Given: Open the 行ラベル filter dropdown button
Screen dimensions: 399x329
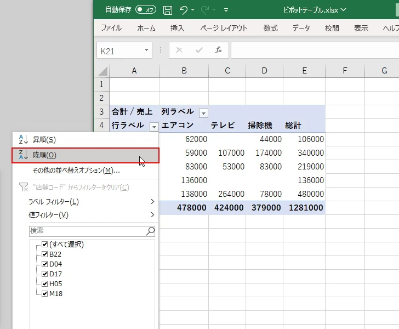Looking at the screenshot, I should pyautogui.click(x=154, y=127).
